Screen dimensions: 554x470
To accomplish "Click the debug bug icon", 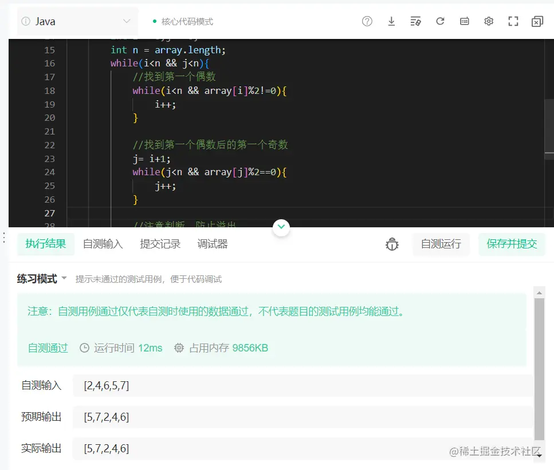I will coord(392,244).
